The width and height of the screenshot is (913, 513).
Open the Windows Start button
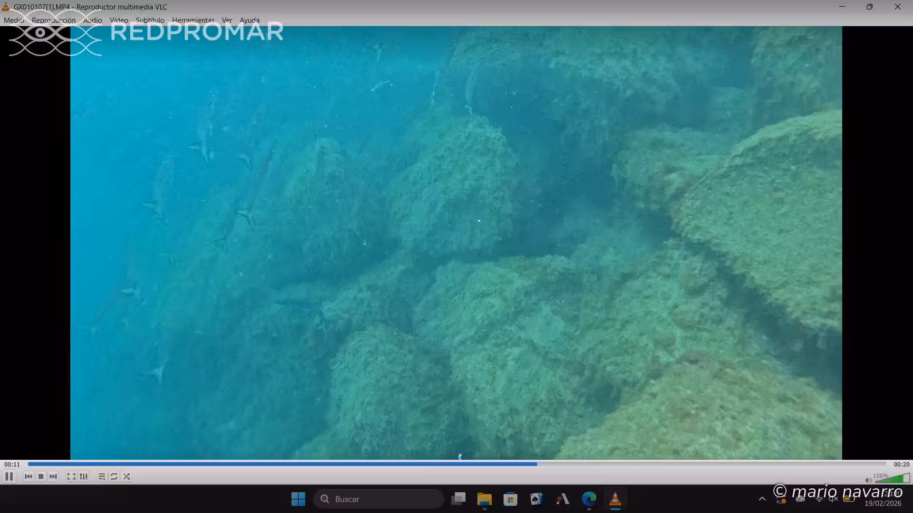click(298, 499)
